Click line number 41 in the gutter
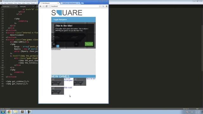The image size is (203, 114). (x=3, y=67)
